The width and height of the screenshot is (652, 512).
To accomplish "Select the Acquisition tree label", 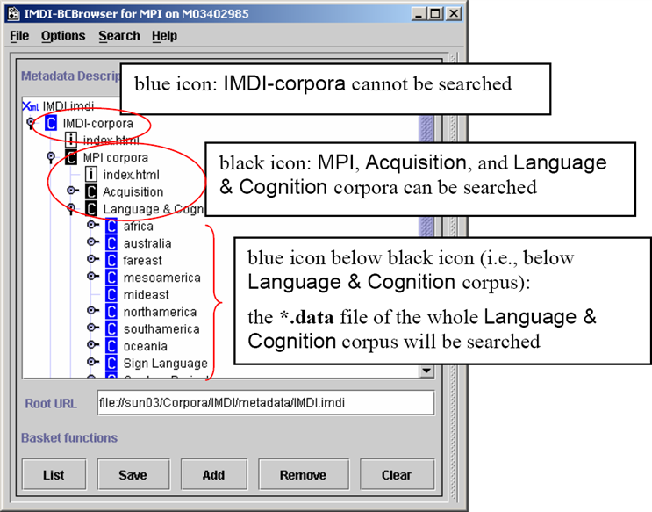I will point(133,192).
